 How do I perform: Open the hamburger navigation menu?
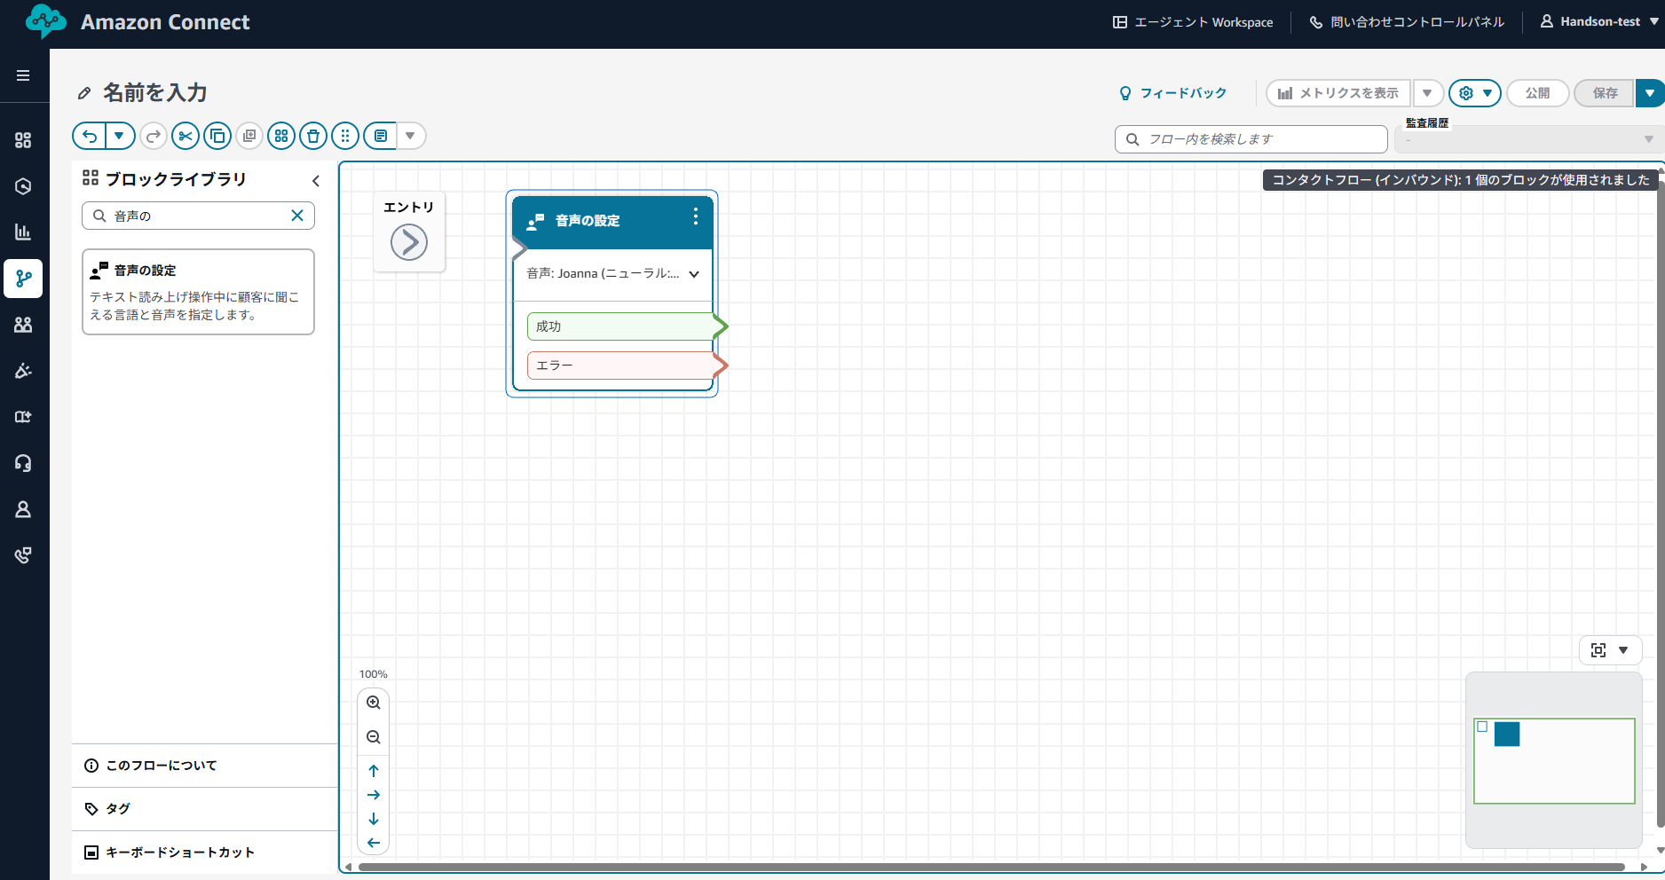[23, 75]
